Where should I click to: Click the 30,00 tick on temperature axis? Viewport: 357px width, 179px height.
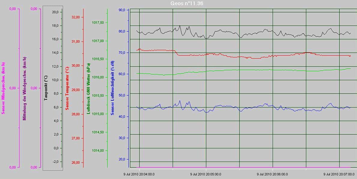click(75, 65)
